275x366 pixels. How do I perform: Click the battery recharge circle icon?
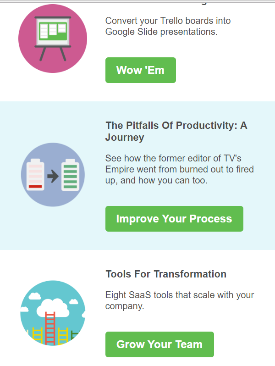[x=53, y=175]
